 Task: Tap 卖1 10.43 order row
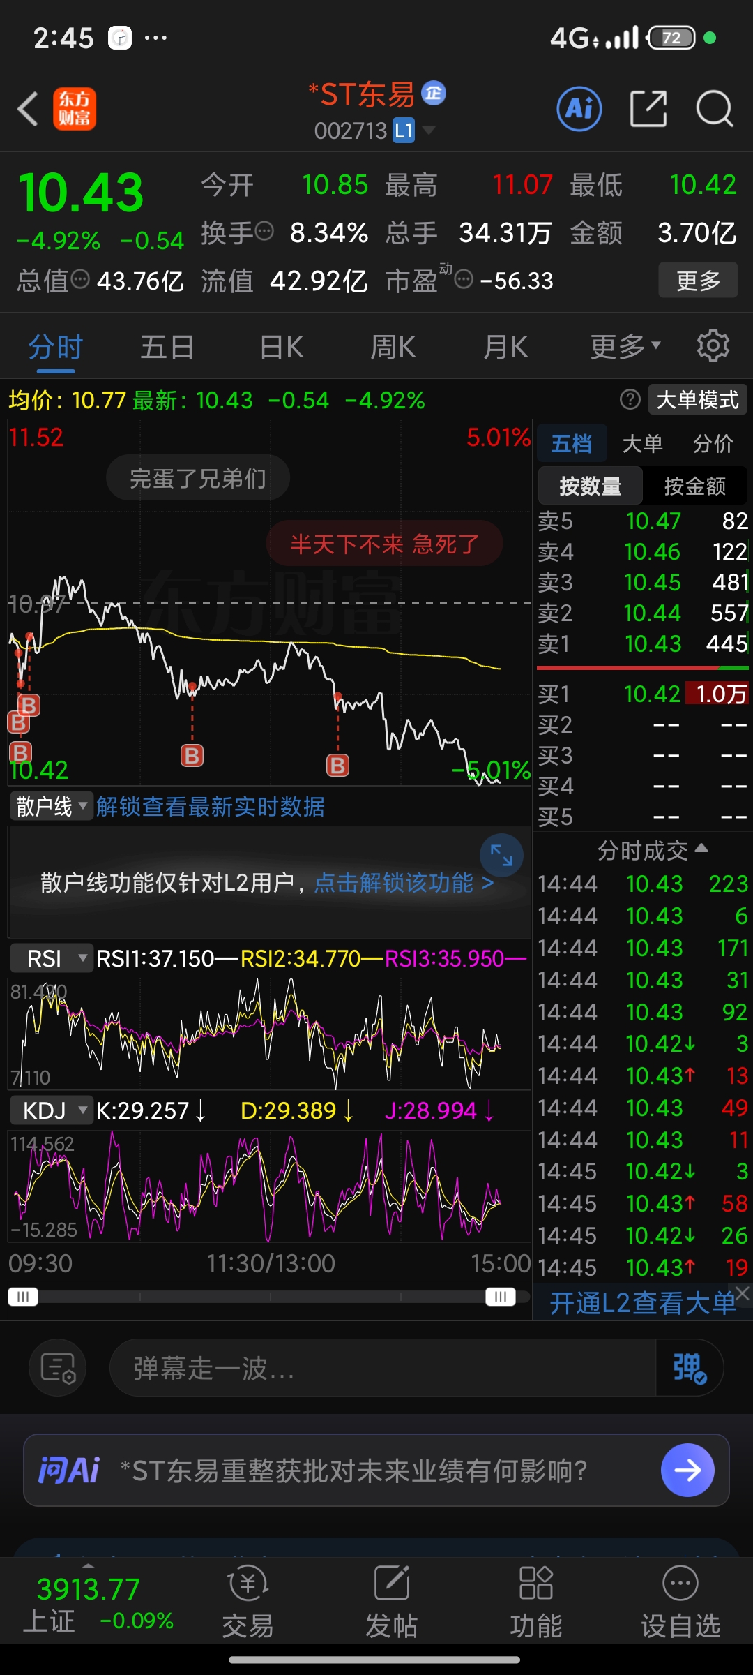[643, 643]
